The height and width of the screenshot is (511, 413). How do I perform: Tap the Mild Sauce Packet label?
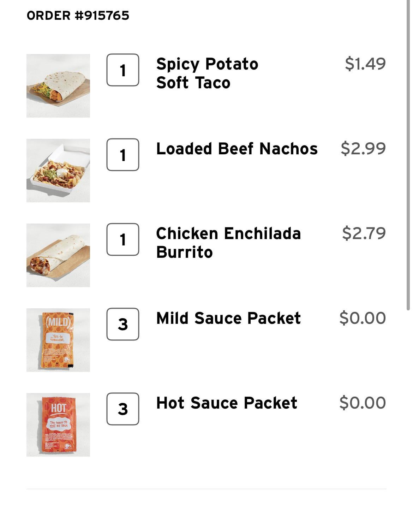228,318
